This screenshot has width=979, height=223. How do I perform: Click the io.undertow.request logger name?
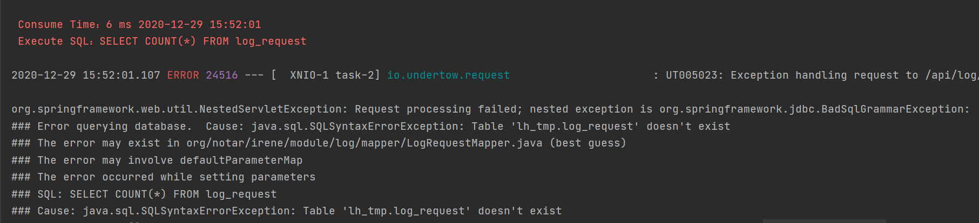click(448, 75)
